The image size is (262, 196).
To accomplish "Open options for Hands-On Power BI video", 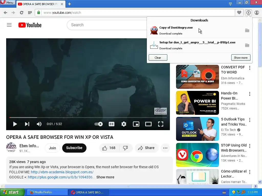I will point(250,94).
